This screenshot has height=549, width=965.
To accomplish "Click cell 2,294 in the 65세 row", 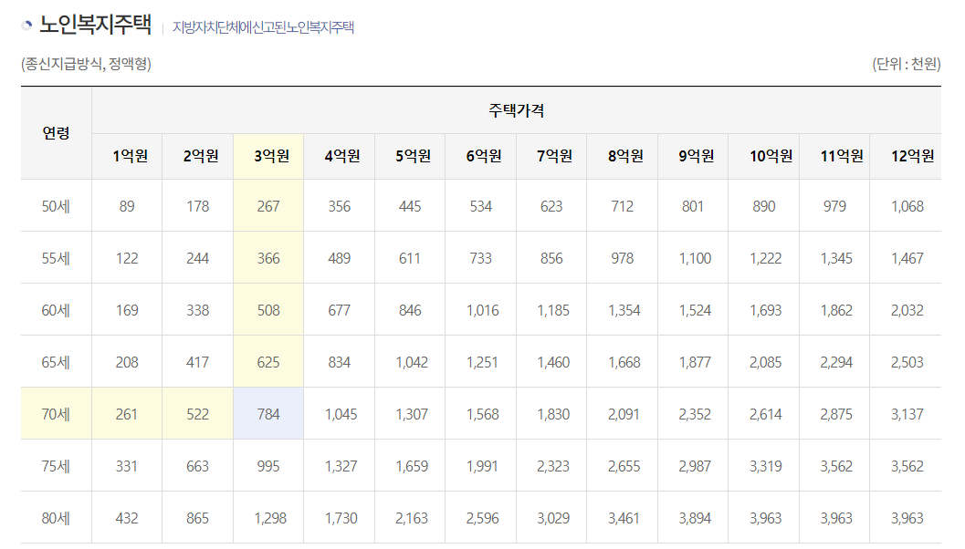I will (834, 362).
